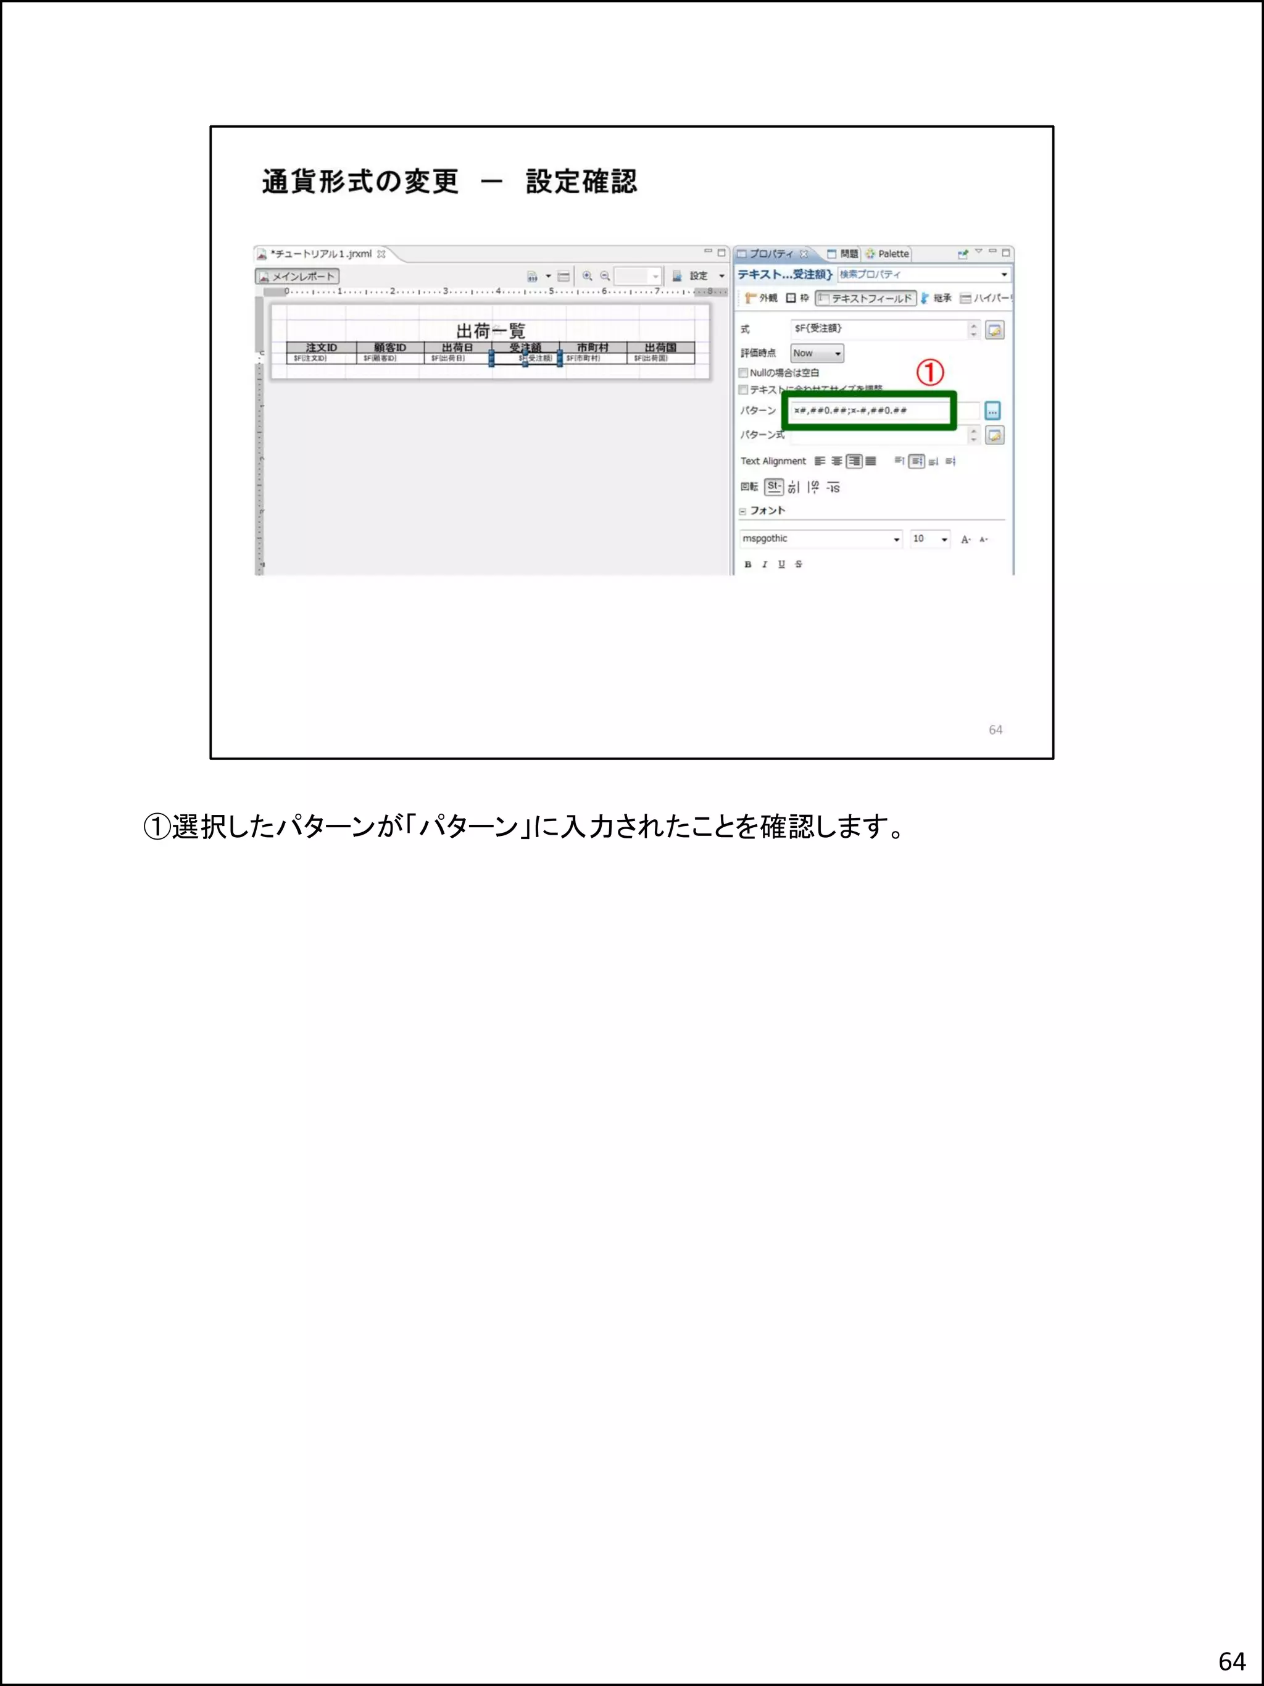Click the メインレポート button
Screen dimensions: 1264x1686
tap(297, 277)
